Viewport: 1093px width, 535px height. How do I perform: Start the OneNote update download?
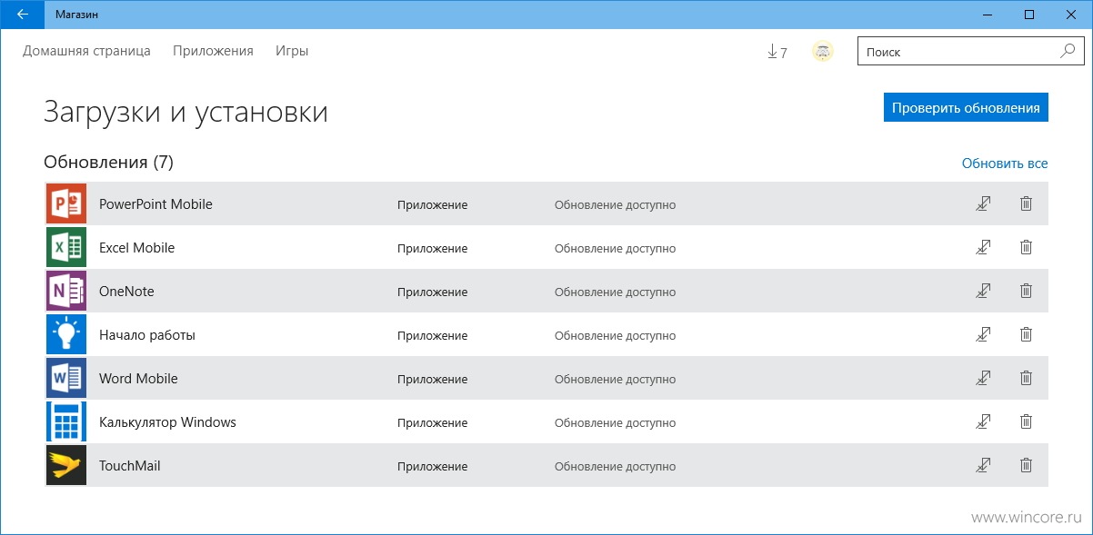(x=982, y=292)
